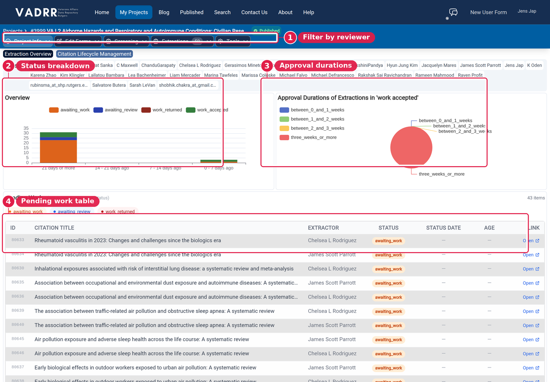Viewport: 550px width, 382px height.
Task: Click awaiting_review blue legend swatch
Action: tap(98, 110)
